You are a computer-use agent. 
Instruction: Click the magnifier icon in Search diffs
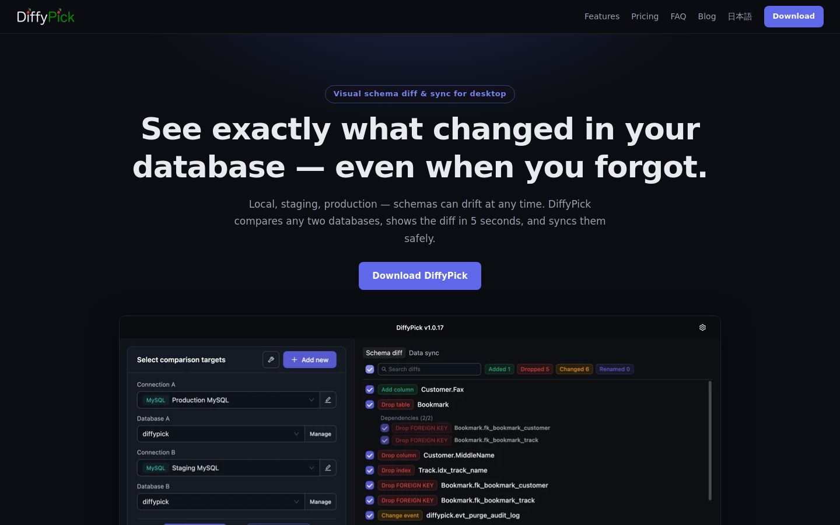[x=384, y=369]
